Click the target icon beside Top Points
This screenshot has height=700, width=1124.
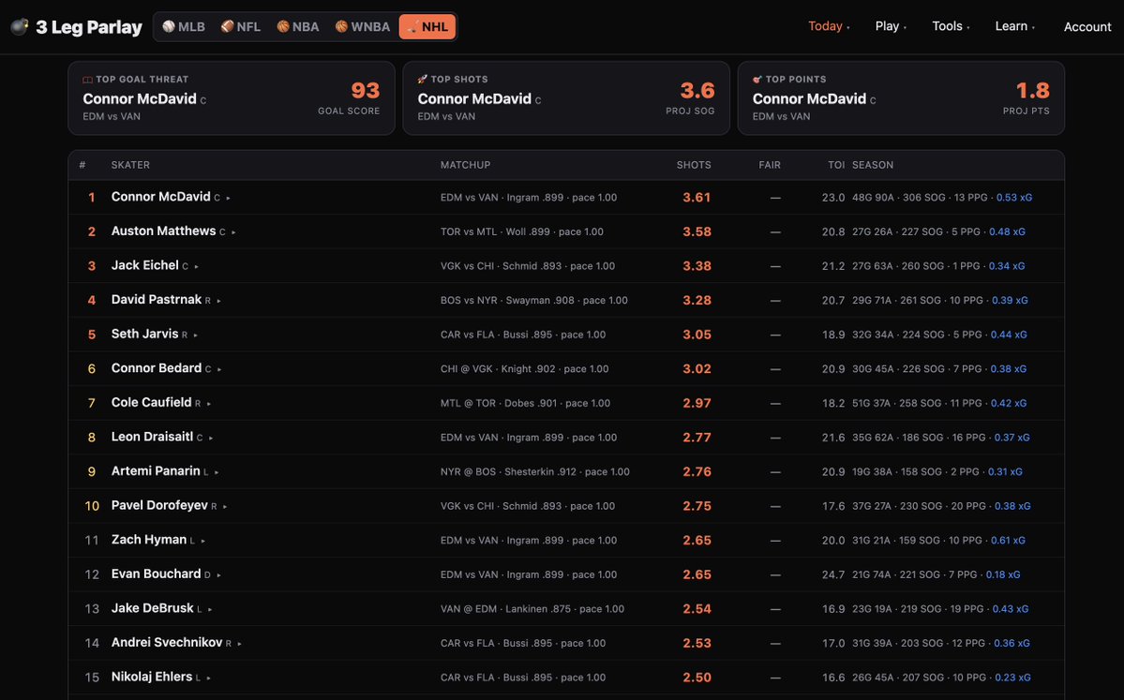757,79
